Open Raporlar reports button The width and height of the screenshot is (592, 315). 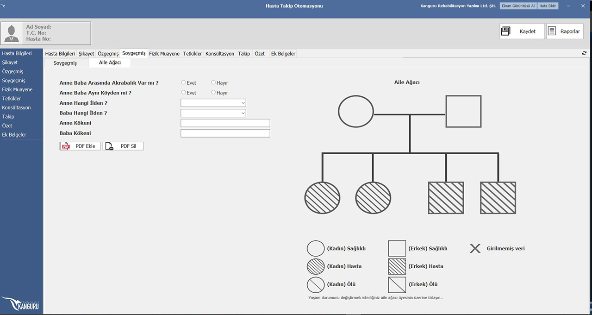565,31
